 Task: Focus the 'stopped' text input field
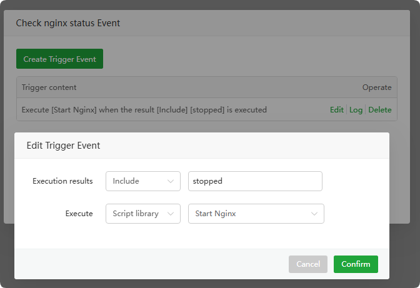tap(255, 181)
